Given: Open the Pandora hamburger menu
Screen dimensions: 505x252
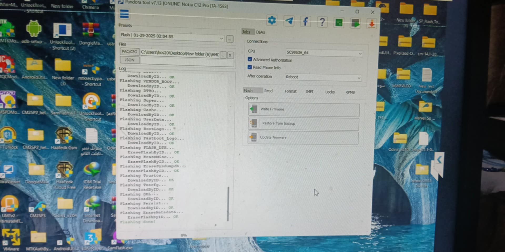Looking at the screenshot, I should click(124, 14).
